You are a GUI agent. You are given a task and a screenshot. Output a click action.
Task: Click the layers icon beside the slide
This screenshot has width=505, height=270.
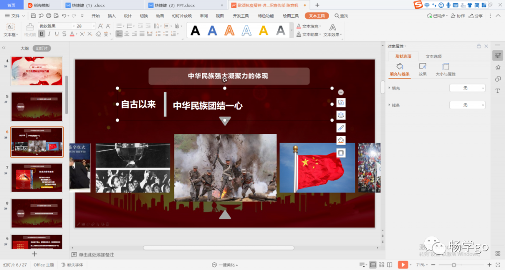coord(341,115)
